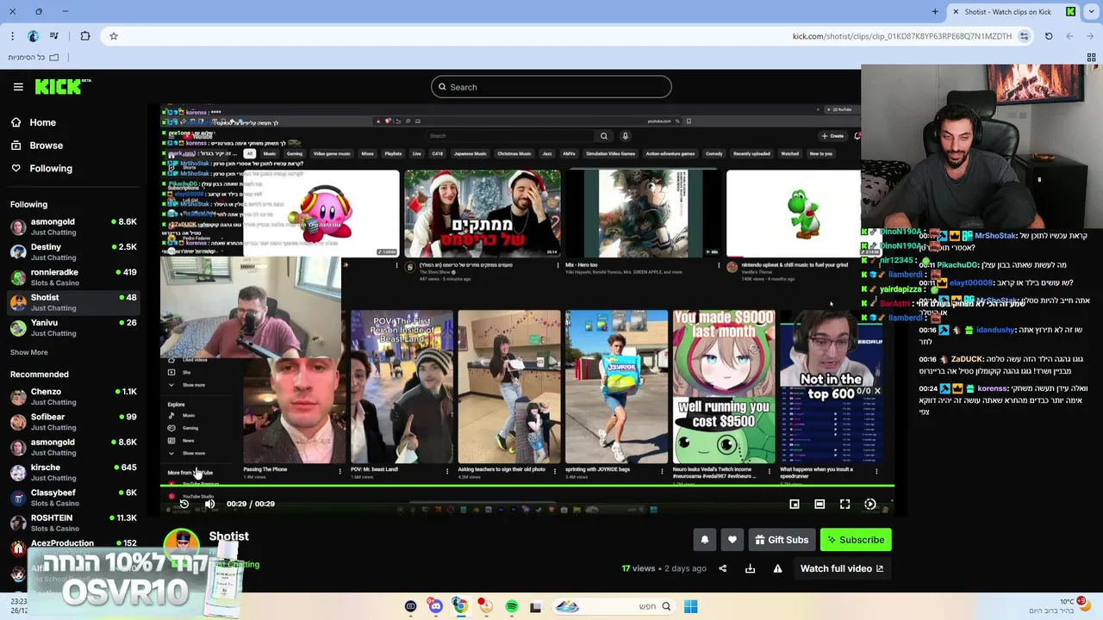1103x620 pixels.
Task: Open the media control icon in toolbar
Action: (x=54, y=36)
